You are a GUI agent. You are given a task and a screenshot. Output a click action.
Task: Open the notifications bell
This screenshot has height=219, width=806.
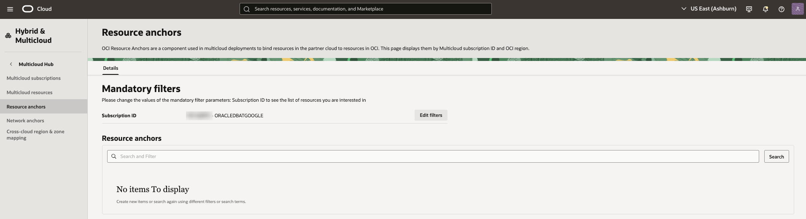click(x=766, y=9)
